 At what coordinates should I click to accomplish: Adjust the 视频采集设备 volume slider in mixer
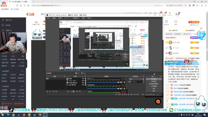click(x=103, y=89)
